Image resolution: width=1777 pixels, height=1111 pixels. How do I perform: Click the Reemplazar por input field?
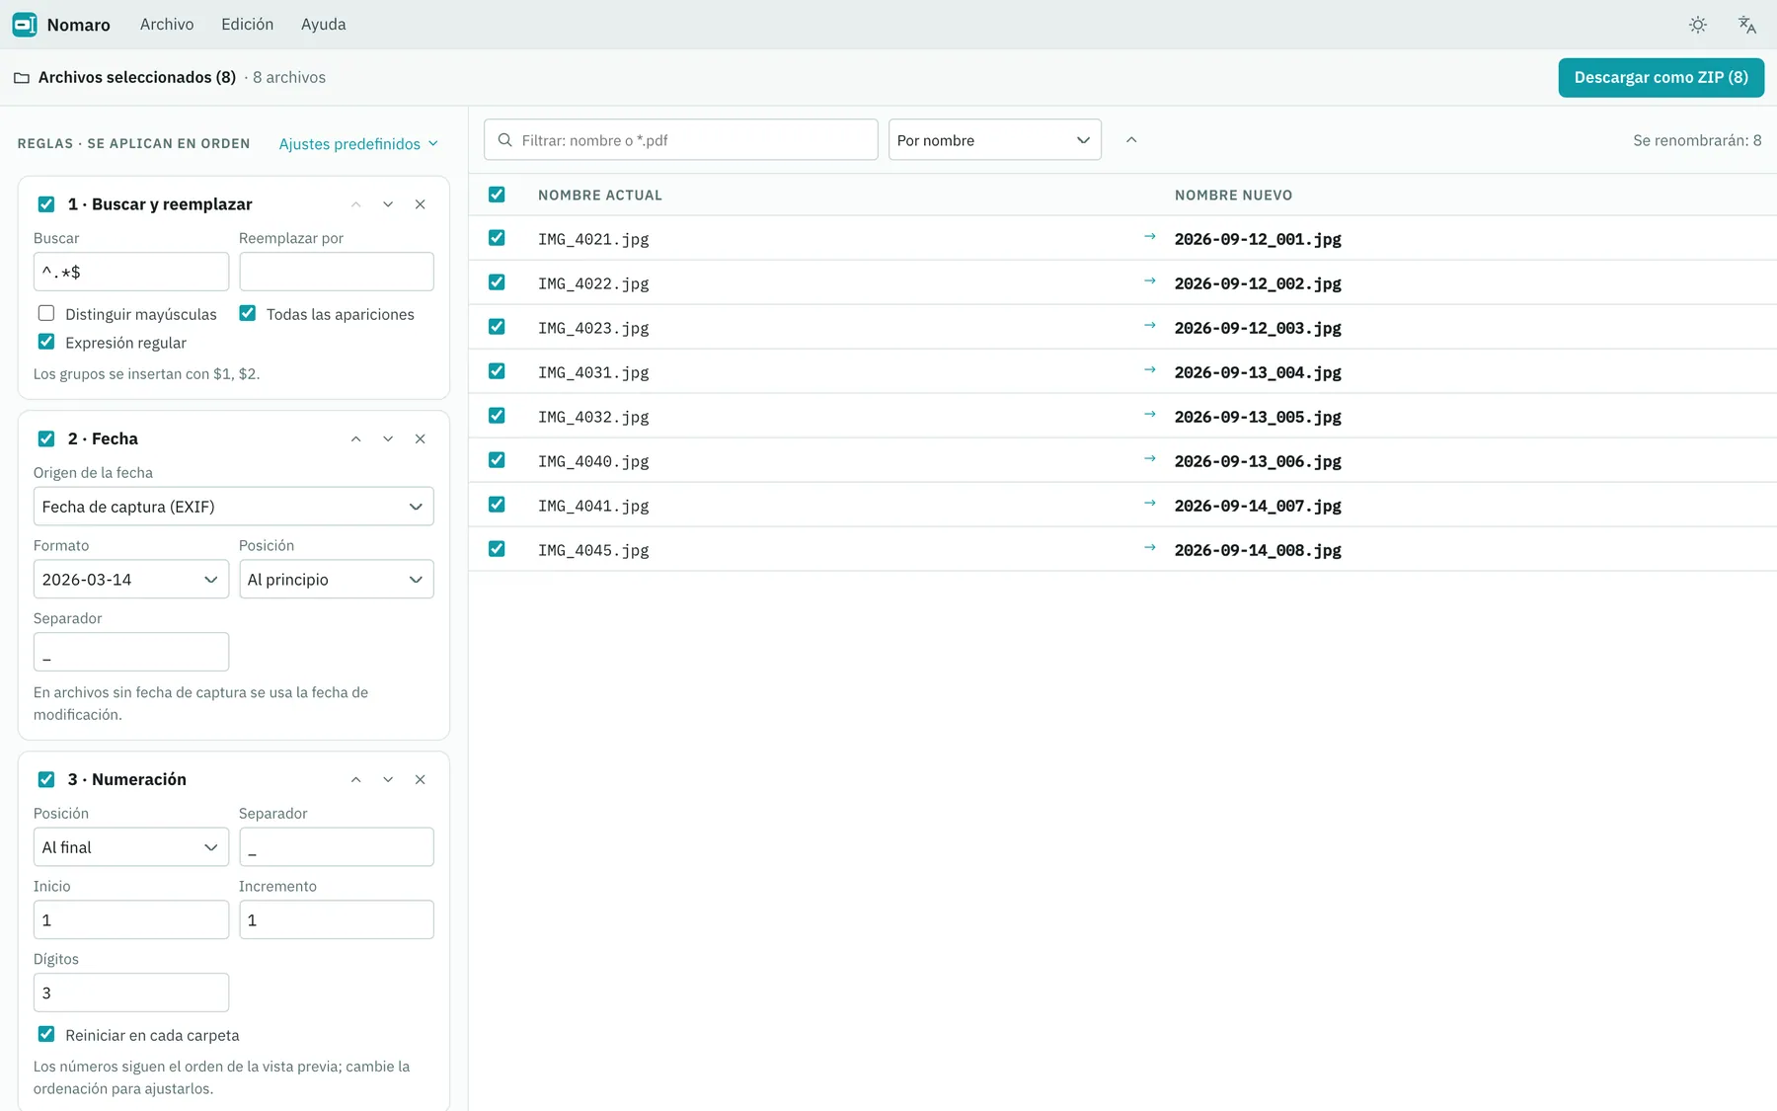point(337,272)
